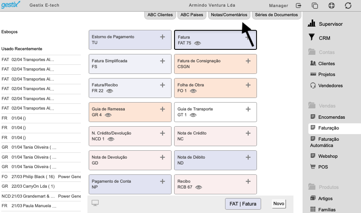Open Projetos in sidebar
The width and height of the screenshot is (361, 213).
[323, 74]
